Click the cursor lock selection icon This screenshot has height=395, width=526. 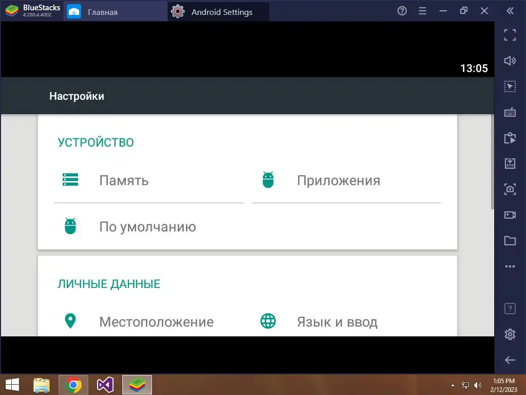click(510, 86)
